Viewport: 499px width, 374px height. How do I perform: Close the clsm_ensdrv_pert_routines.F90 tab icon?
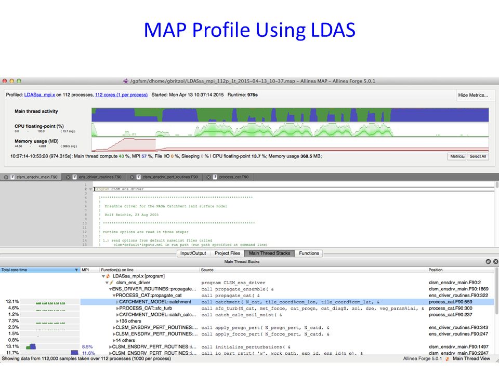pyautogui.click(x=132, y=177)
